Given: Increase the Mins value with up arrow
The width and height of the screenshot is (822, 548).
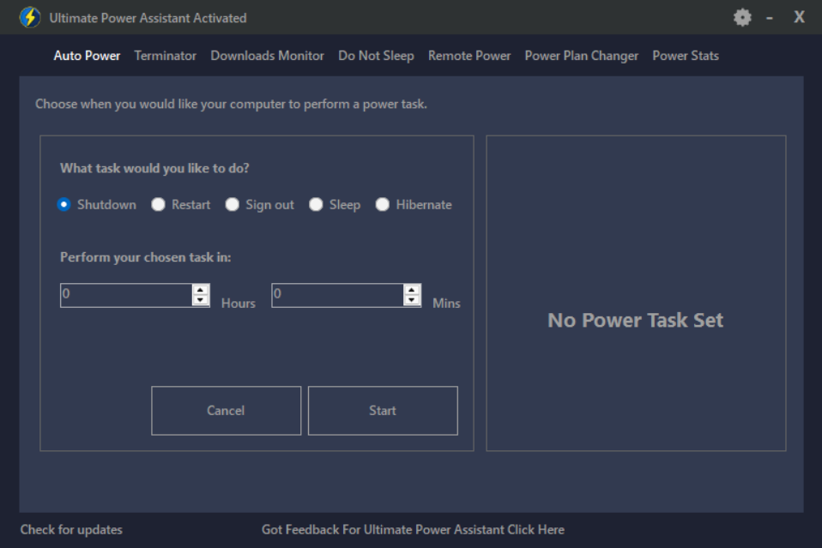Looking at the screenshot, I should pyautogui.click(x=412, y=290).
